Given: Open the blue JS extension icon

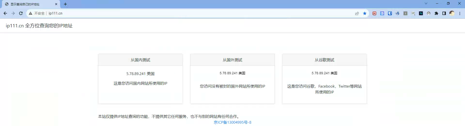Looking at the screenshot, I should click(382, 13).
